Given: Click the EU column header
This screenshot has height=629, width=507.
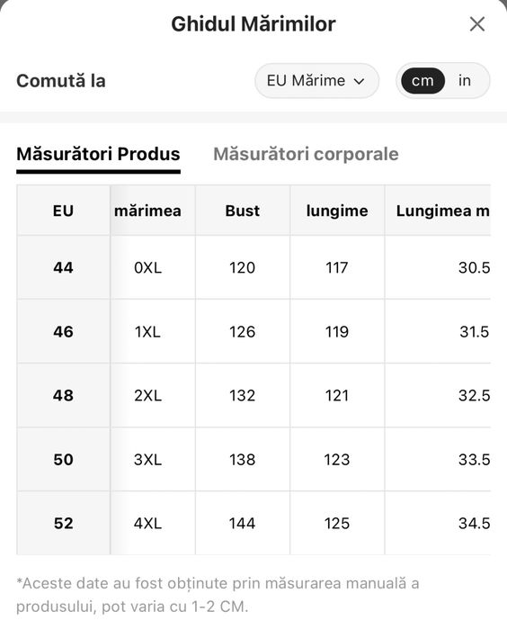Looking at the screenshot, I should pos(63,211).
